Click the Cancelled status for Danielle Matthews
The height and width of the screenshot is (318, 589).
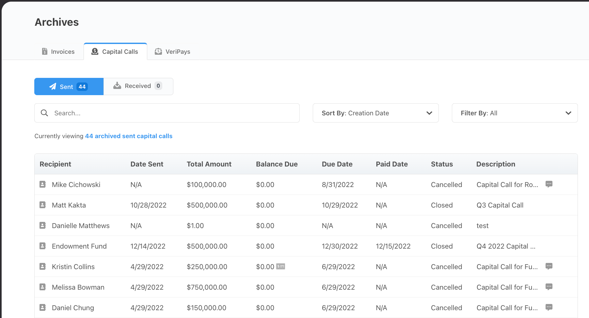[x=446, y=225]
